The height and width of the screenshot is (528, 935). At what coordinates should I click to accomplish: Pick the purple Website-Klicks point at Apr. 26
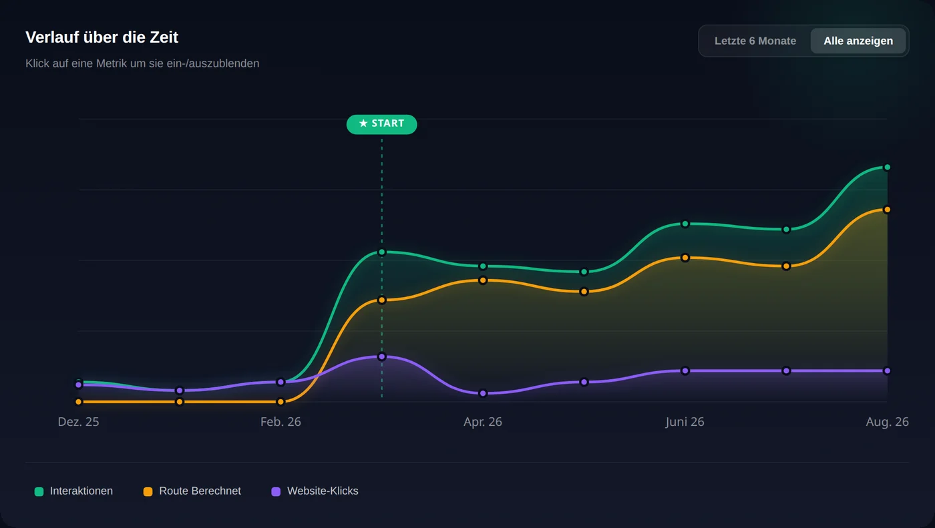[483, 393]
